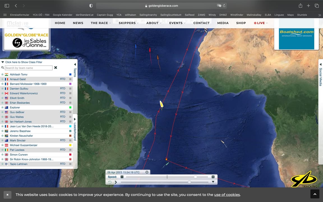Click Abhilash Tomy's blue color swatch
Screen dimensions: 323x202
click(x=70, y=74)
